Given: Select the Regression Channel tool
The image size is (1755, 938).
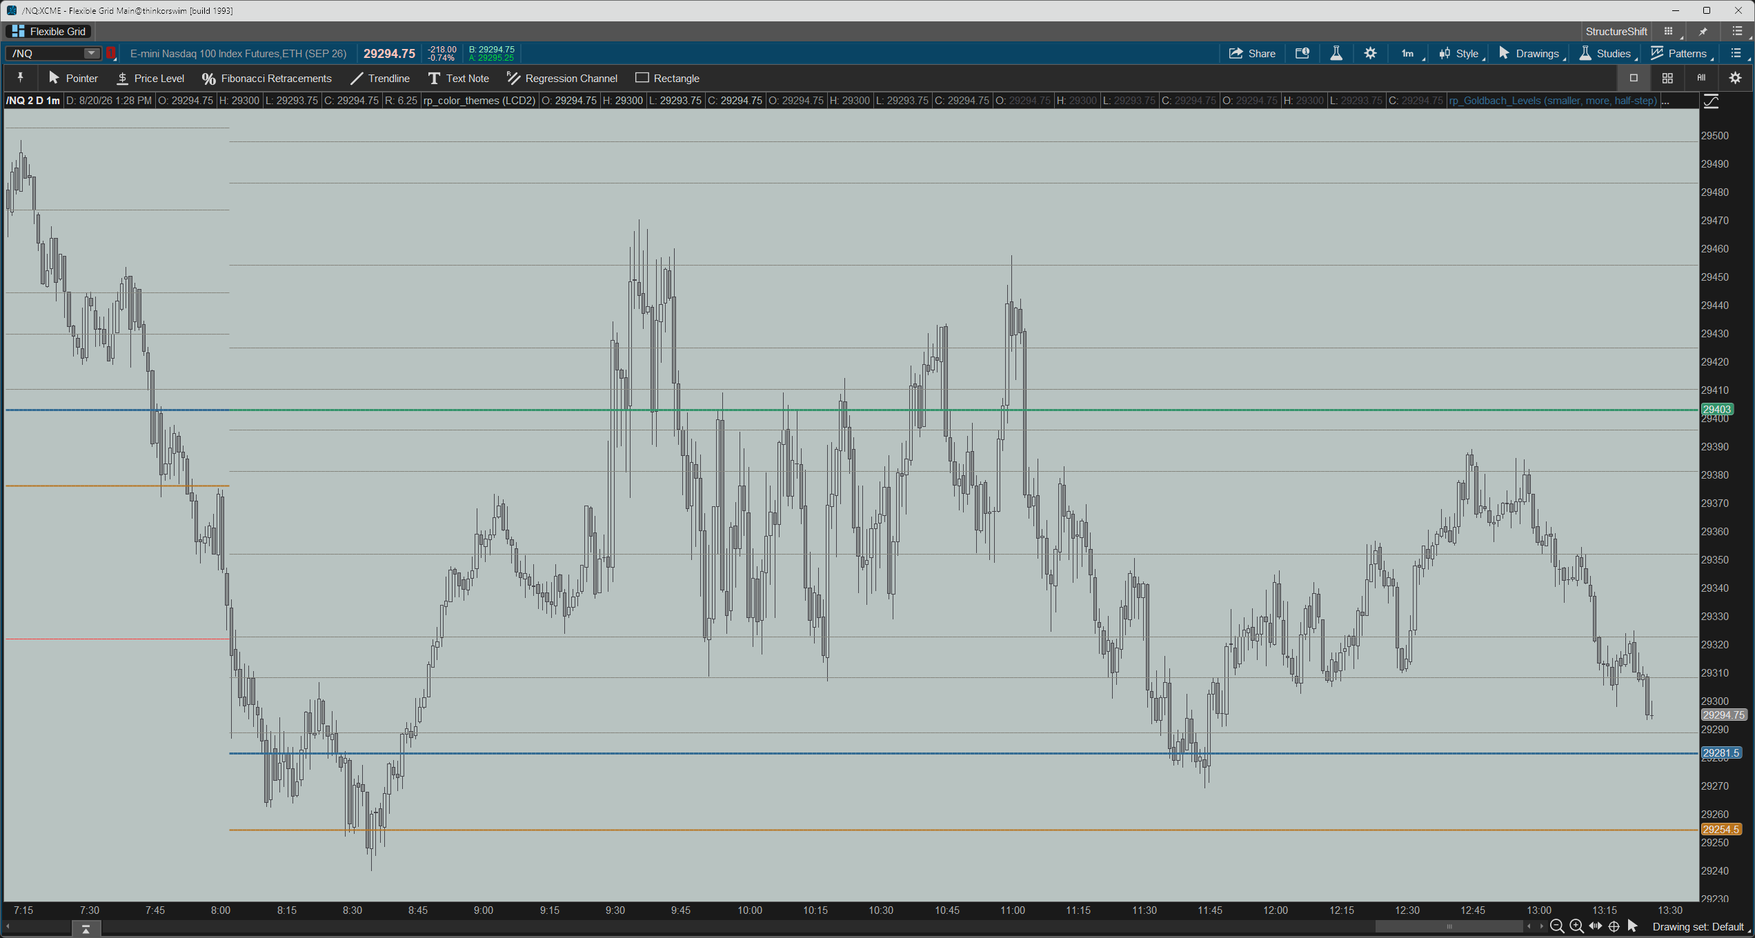Looking at the screenshot, I should click(x=562, y=79).
